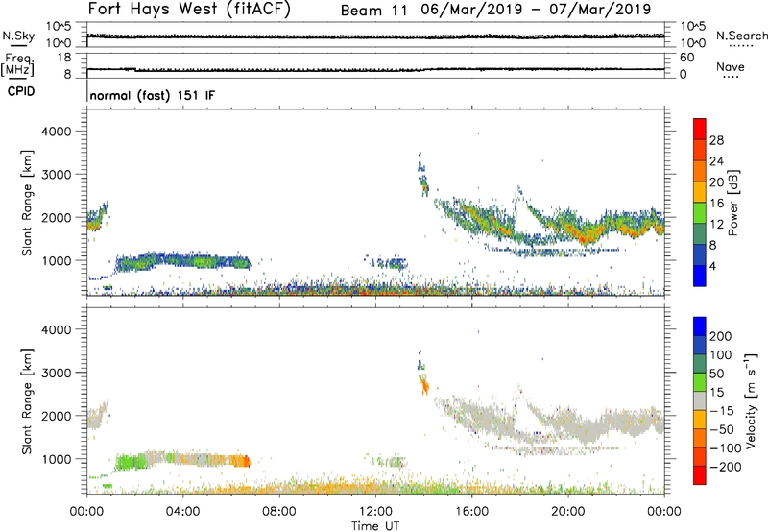Click the green velocity echo near 02:00 at 1000 km
Viewport: 768px width, 532px height.
coord(132,462)
